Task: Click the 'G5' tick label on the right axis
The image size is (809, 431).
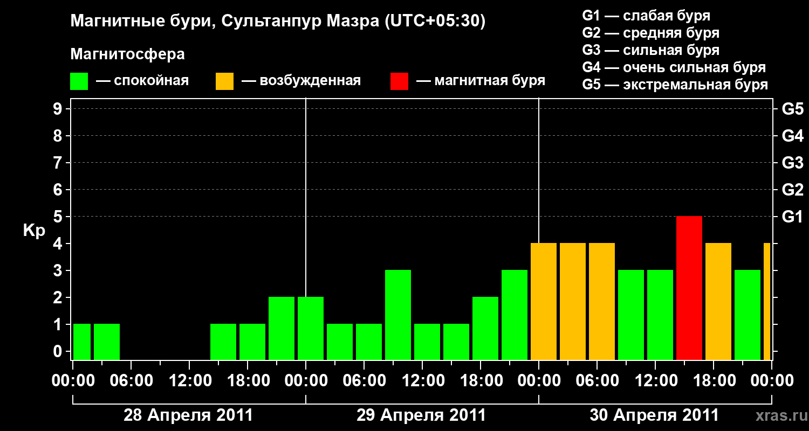Action: click(793, 109)
